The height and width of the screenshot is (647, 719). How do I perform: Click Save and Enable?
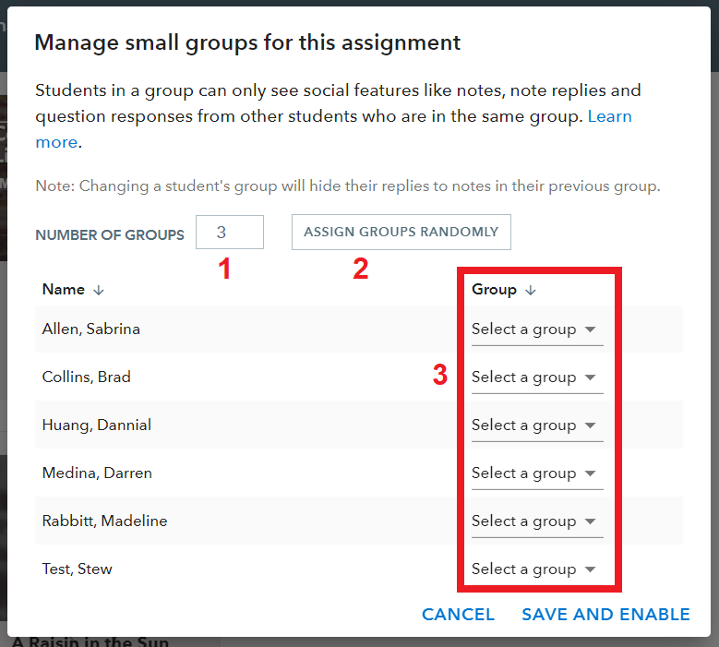click(605, 615)
